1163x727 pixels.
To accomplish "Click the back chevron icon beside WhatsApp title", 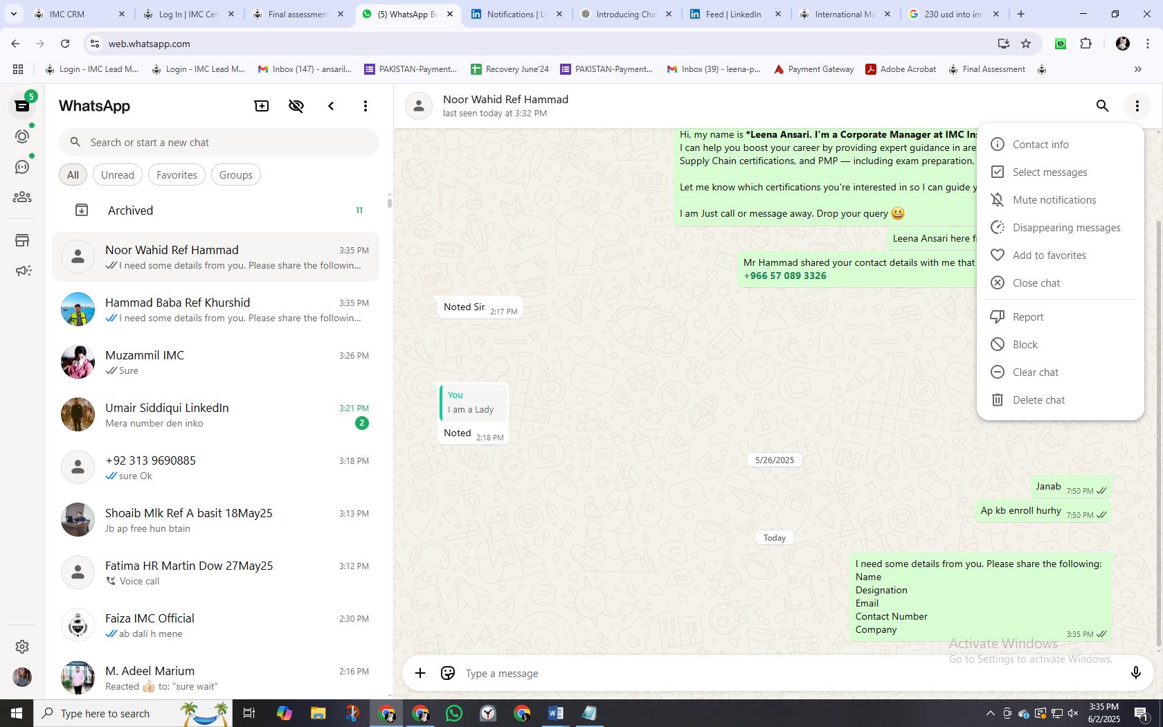I will click(x=331, y=106).
